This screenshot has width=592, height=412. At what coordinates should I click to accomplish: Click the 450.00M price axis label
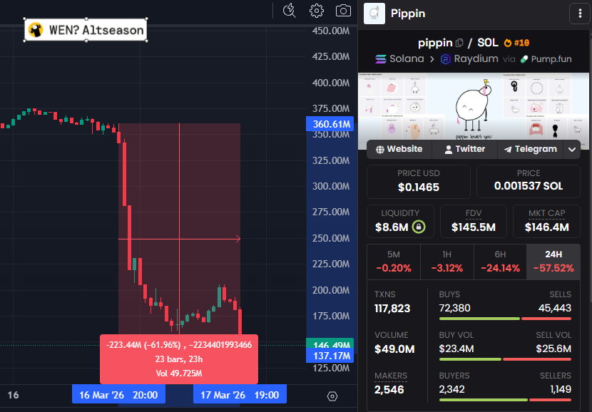pyautogui.click(x=331, y=31)
